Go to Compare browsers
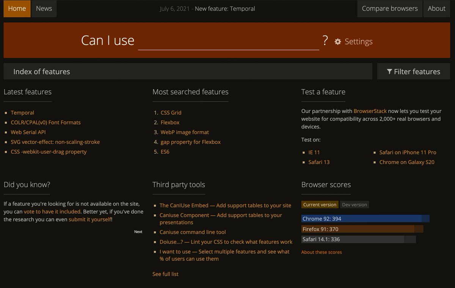 (x=390, y=9)
